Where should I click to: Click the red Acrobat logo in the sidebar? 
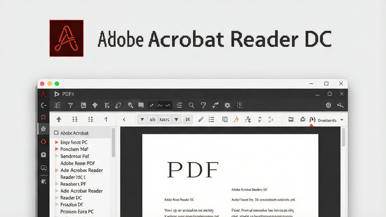[x=43, y=94]
